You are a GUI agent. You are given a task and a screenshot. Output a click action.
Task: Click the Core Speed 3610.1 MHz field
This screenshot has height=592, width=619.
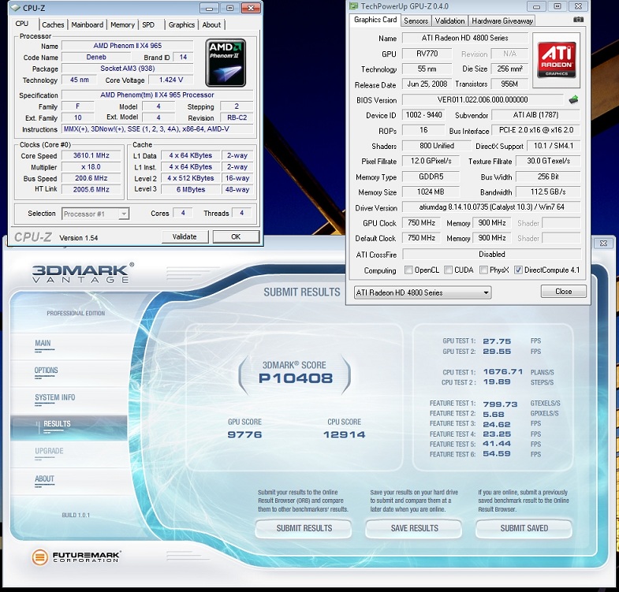tap(91, 155)
